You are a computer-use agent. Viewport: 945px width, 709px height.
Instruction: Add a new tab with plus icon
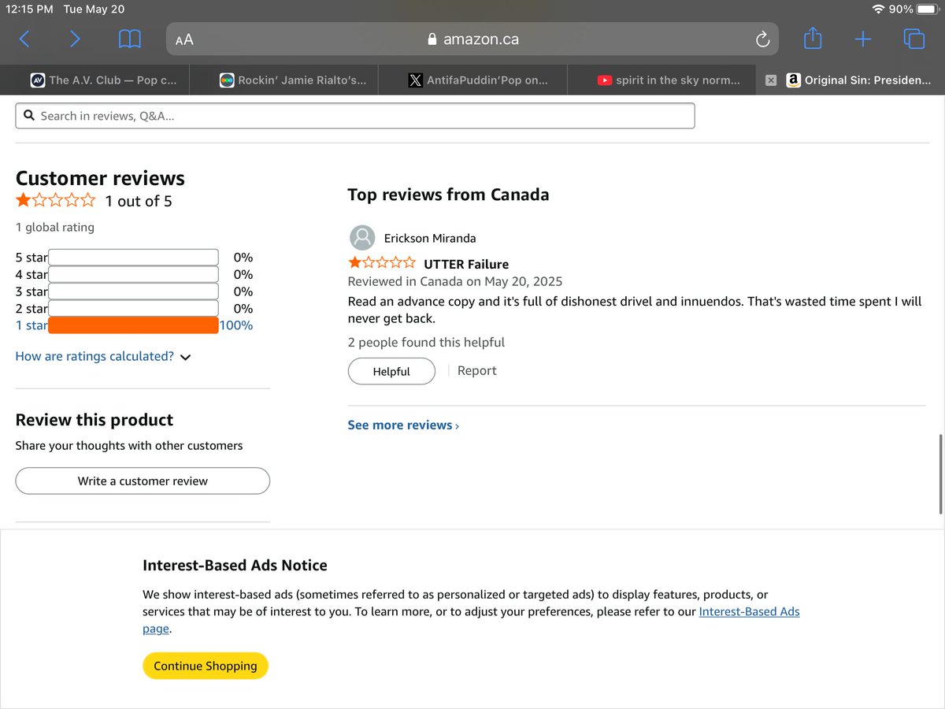point(863,39)
